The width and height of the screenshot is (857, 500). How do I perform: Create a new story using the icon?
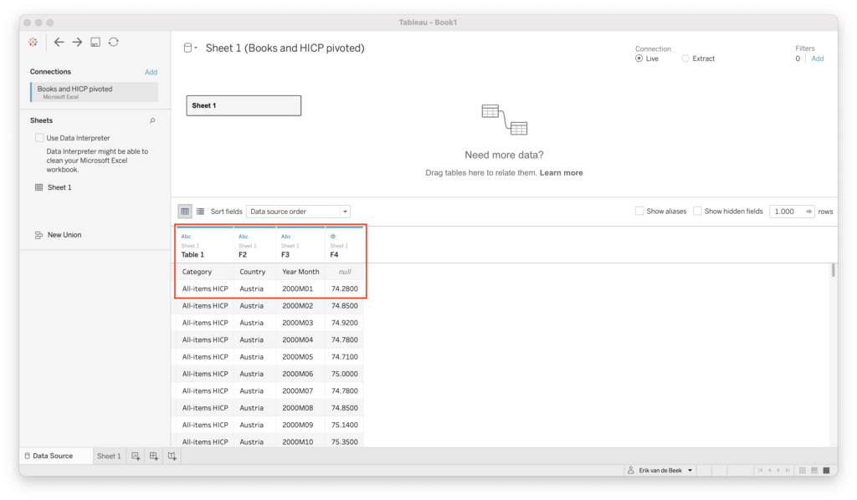click(172, 456)
